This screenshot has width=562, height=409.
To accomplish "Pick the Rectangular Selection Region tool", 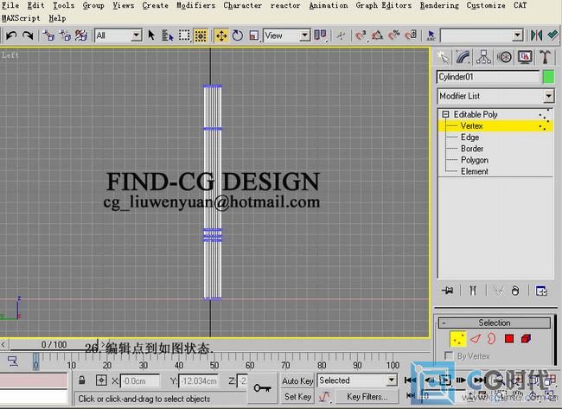I will [184, 35].
